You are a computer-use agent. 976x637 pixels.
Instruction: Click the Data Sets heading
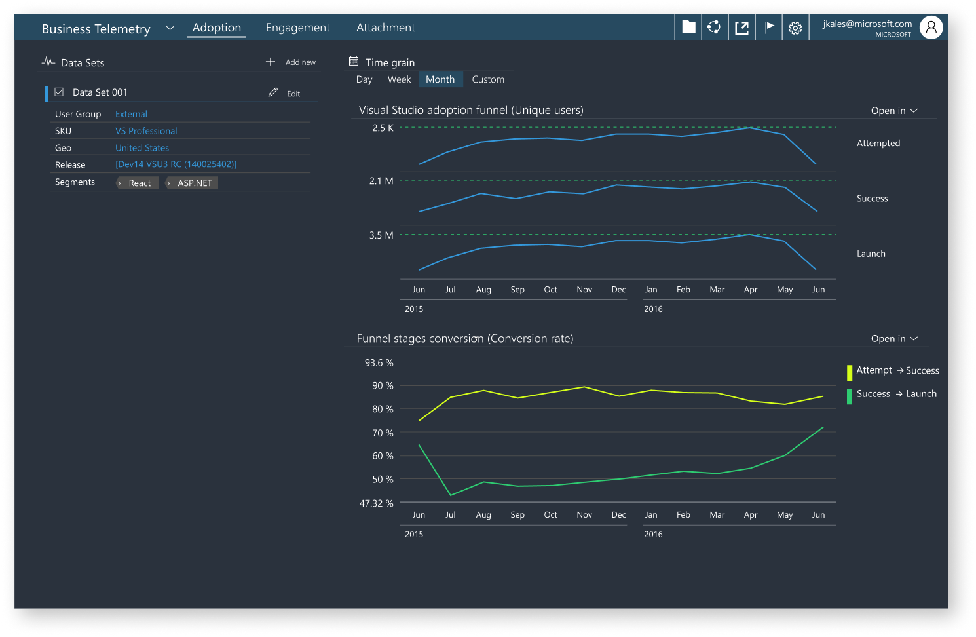click(x=83, y=63)
